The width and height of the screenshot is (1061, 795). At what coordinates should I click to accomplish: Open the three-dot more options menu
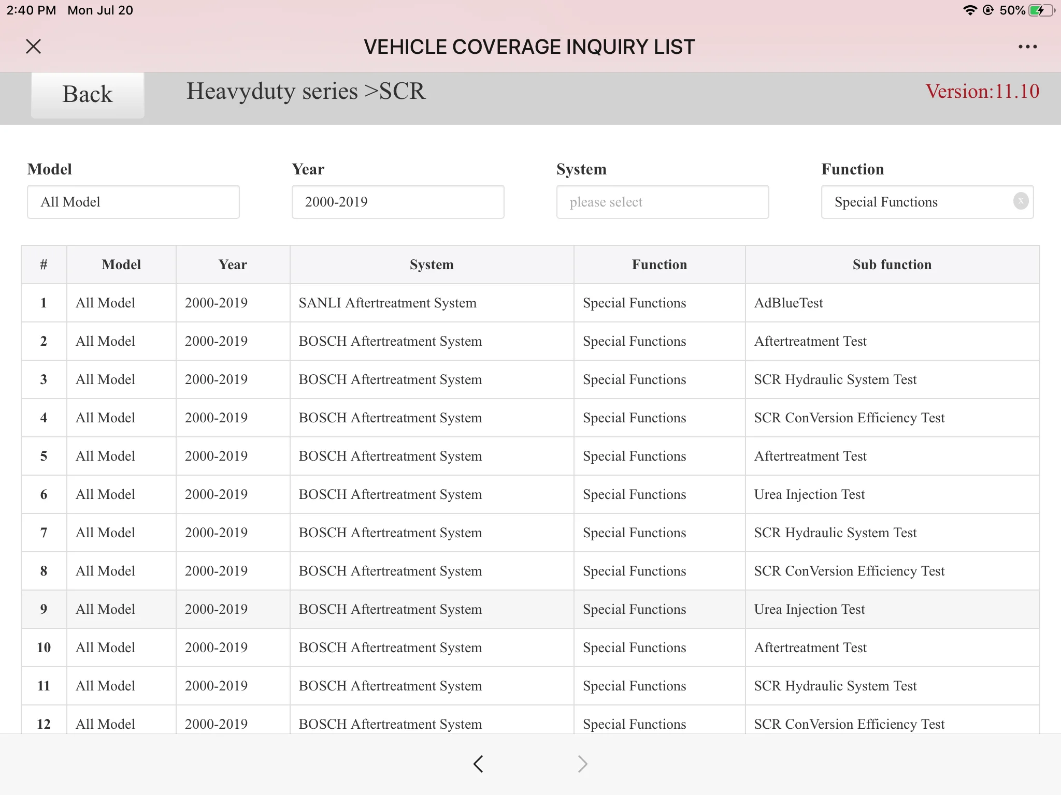pyautogui.click(x=1027, y=47)
